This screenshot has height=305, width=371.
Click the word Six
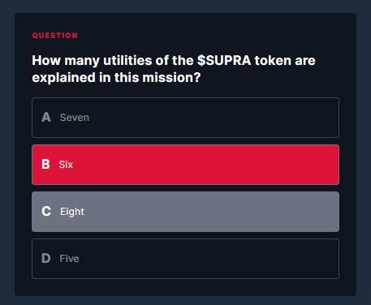point(66,165)
